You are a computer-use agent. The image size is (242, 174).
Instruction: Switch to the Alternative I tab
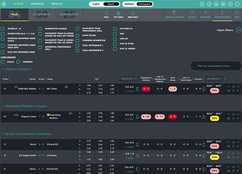coord(42,14)
